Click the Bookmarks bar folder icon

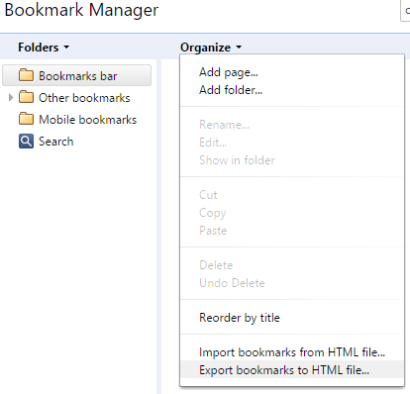26,75
